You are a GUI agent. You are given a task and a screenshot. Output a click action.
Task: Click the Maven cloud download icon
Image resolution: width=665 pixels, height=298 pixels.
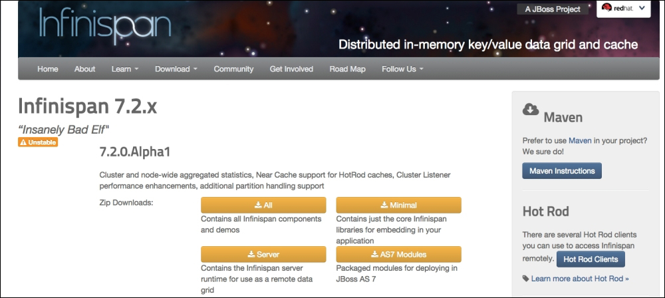tap(531, 110)
